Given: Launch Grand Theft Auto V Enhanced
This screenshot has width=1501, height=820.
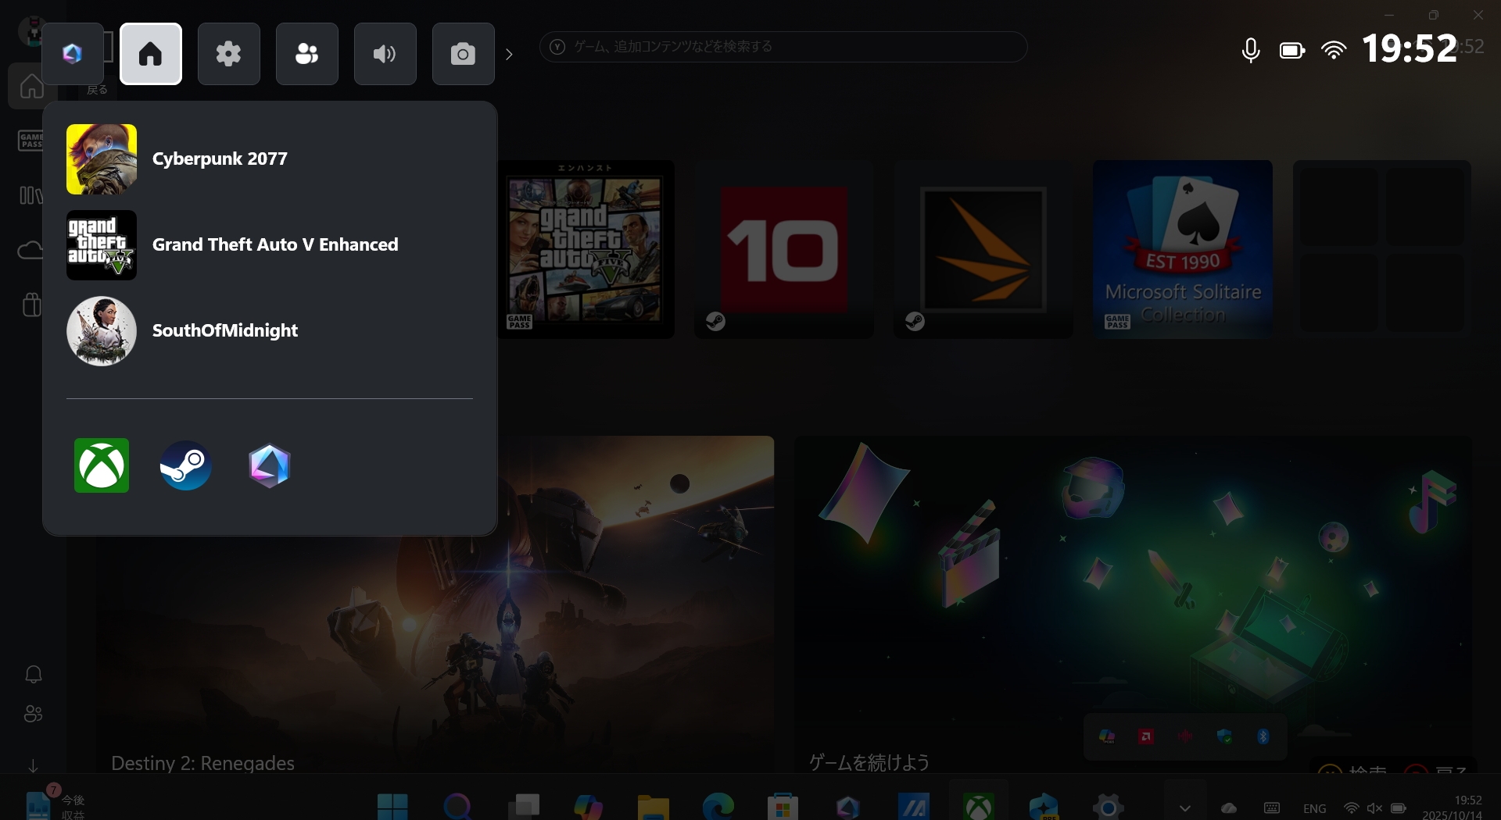Looking at the screenshot, I should [274, 244].
